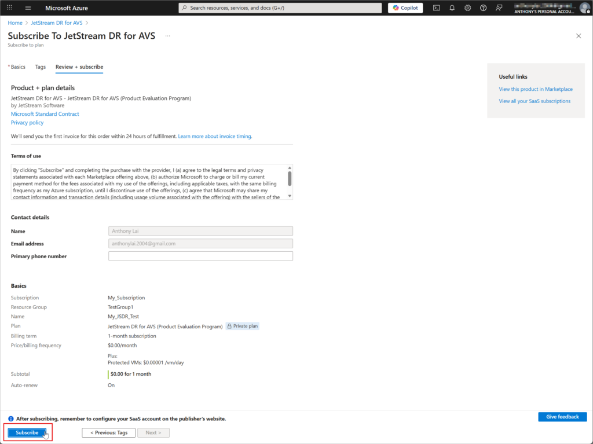Expand the ellipsis menu next to page title

click(x=168, y=36)
